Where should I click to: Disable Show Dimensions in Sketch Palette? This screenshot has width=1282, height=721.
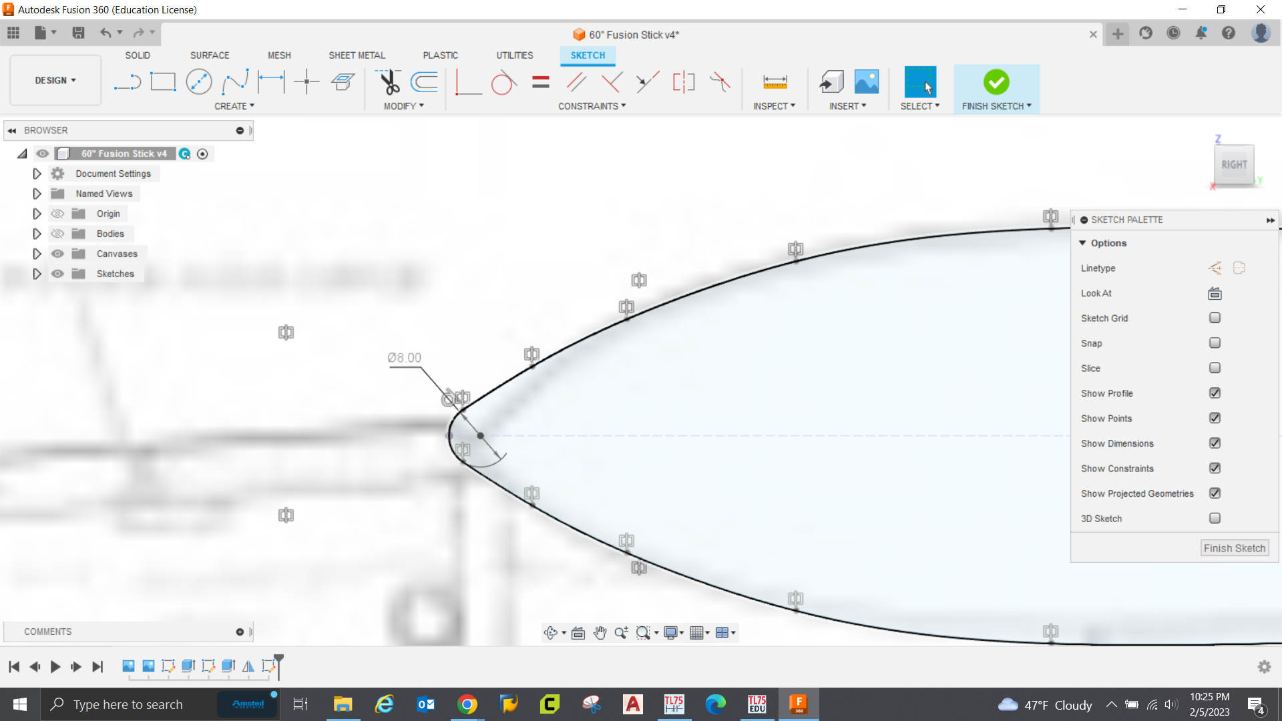point(1215,443)
